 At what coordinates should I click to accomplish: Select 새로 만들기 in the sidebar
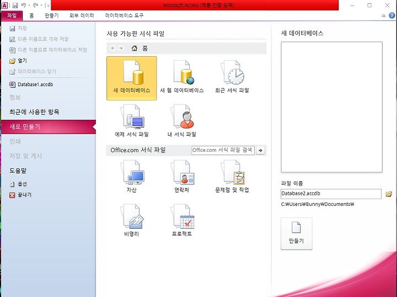[49, 127]
